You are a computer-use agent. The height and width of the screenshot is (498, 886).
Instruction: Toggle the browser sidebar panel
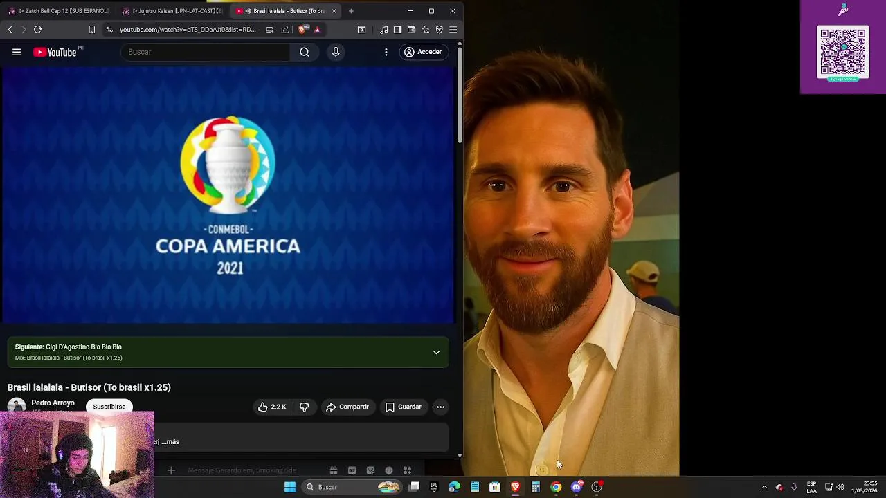point(397,30)
